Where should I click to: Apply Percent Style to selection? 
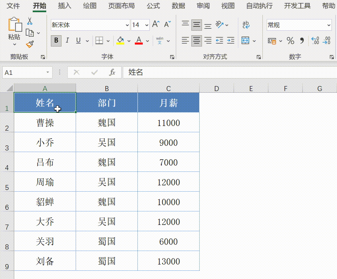pyautogui.click(x=290, y=41)
